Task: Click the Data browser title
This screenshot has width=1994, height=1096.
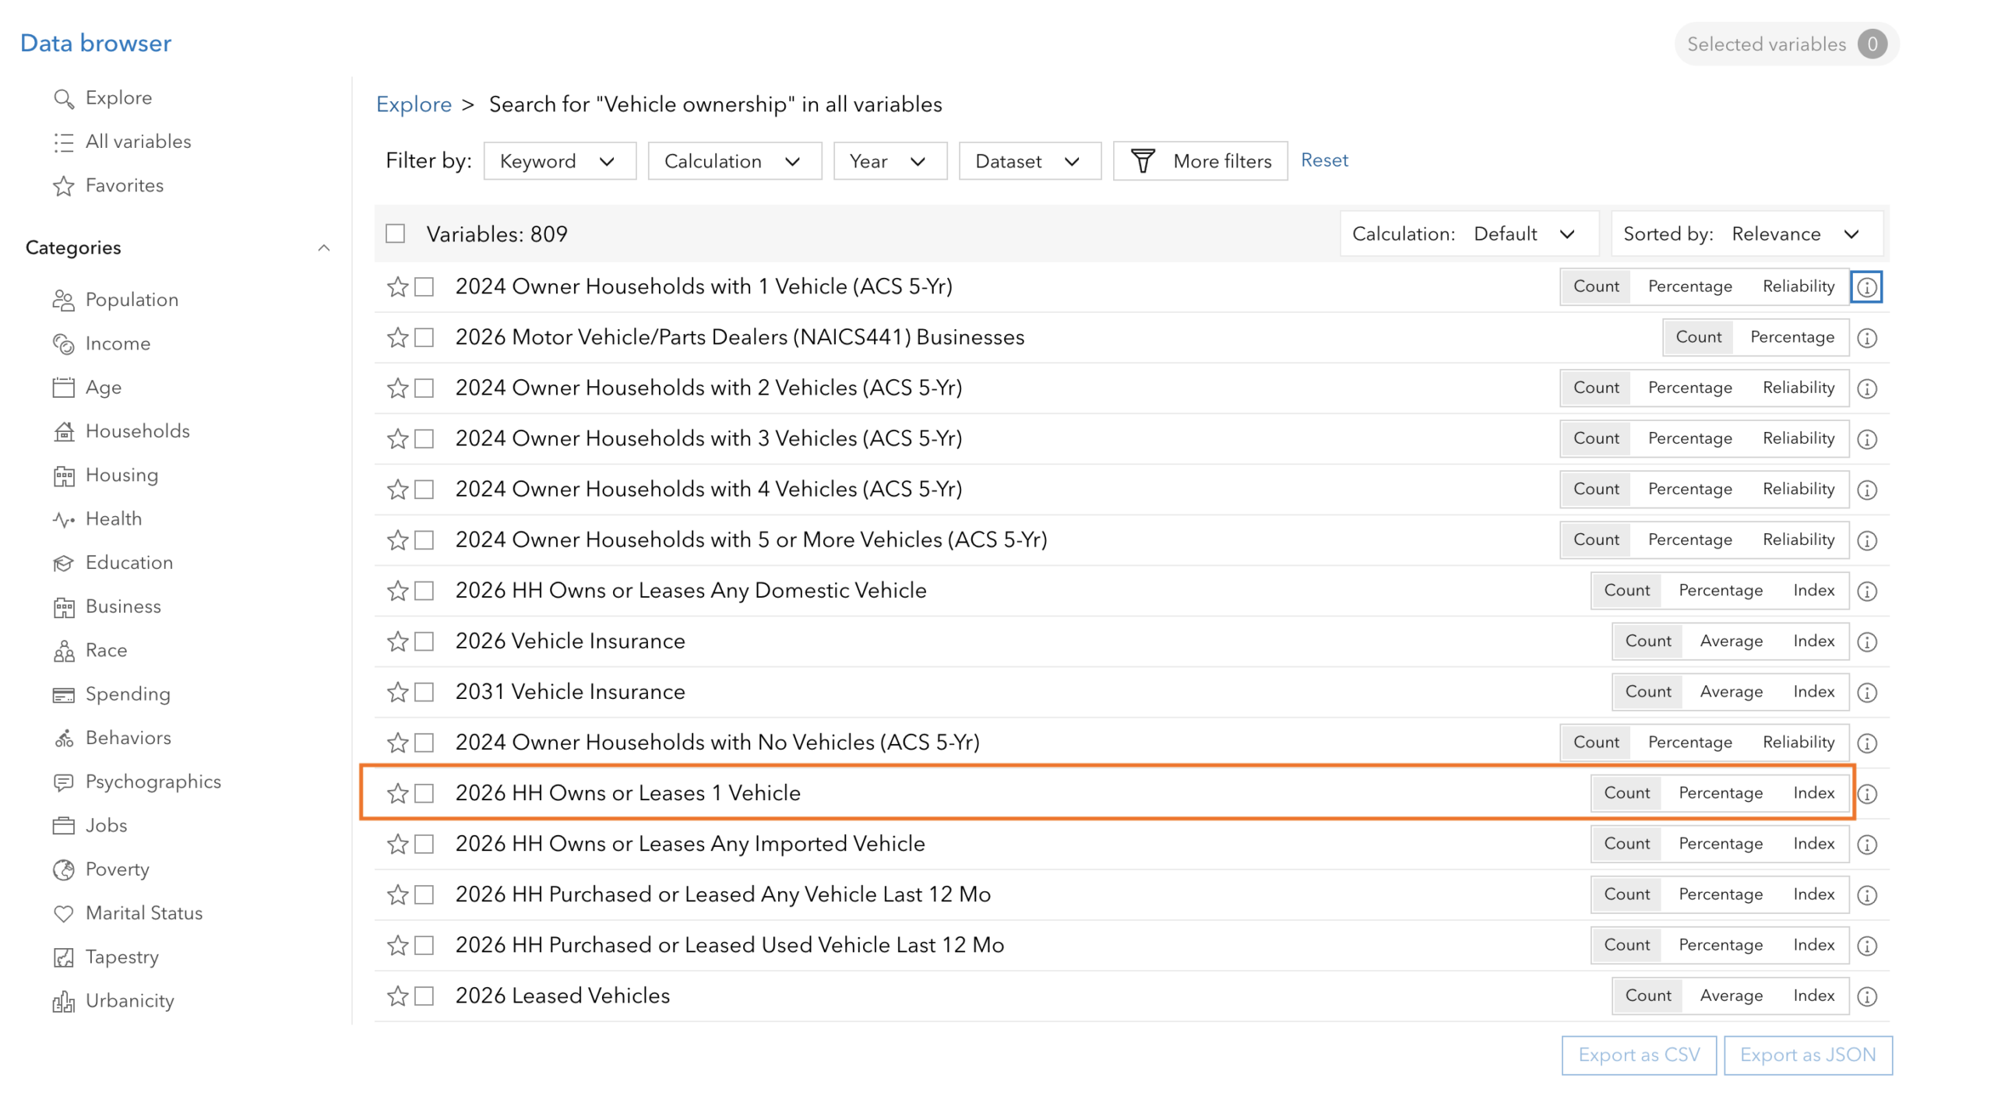Action: tap(96, 43)
